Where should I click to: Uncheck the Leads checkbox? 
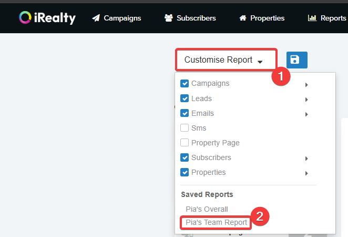point(185,98)
